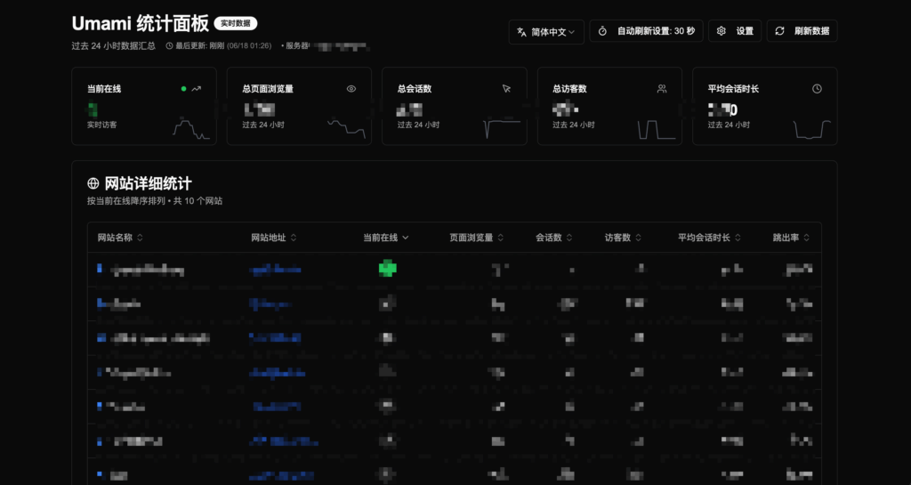Expand the 当前在线 column sort chevron

406,238
